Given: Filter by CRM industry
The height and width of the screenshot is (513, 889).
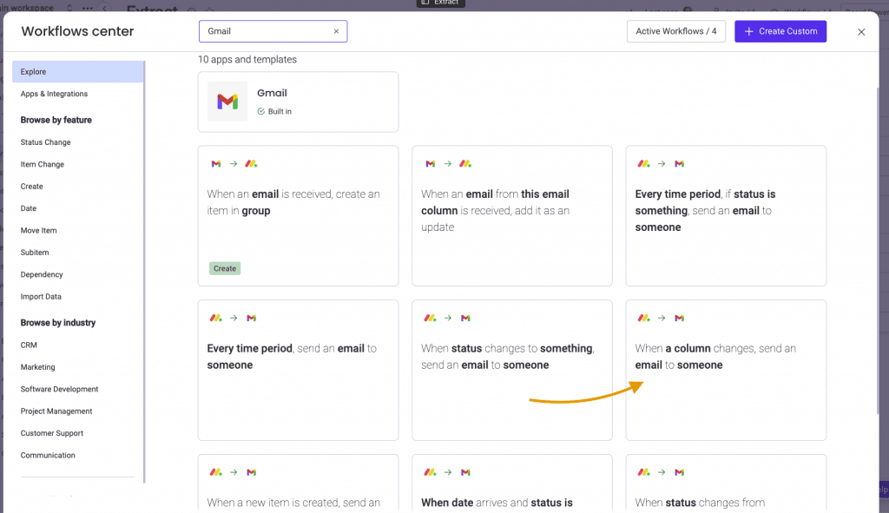Looking at the screenshot, I should click(x=29, y=345).
